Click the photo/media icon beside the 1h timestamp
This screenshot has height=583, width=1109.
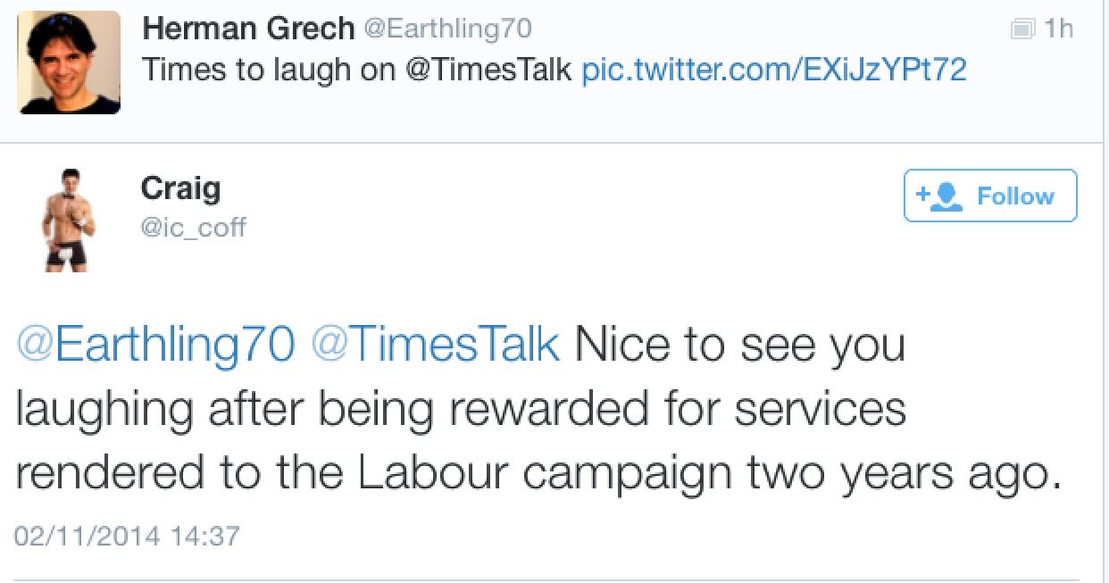click(1021, 29)
